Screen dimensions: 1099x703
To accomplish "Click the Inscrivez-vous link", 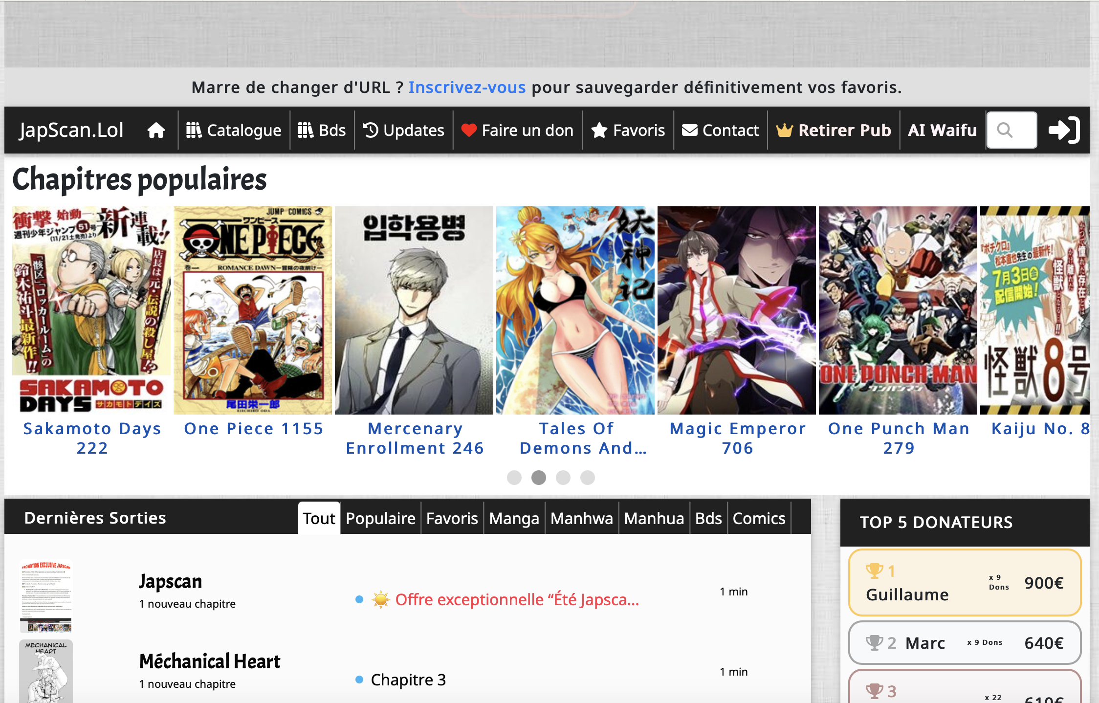I will pos(467,87).
